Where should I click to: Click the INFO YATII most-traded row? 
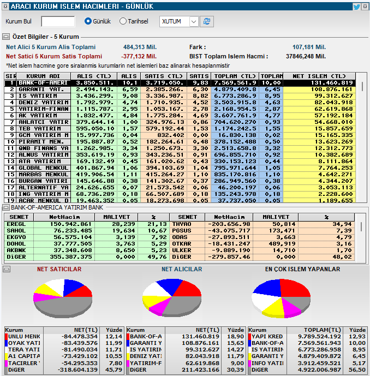click(x=307, y=363)
